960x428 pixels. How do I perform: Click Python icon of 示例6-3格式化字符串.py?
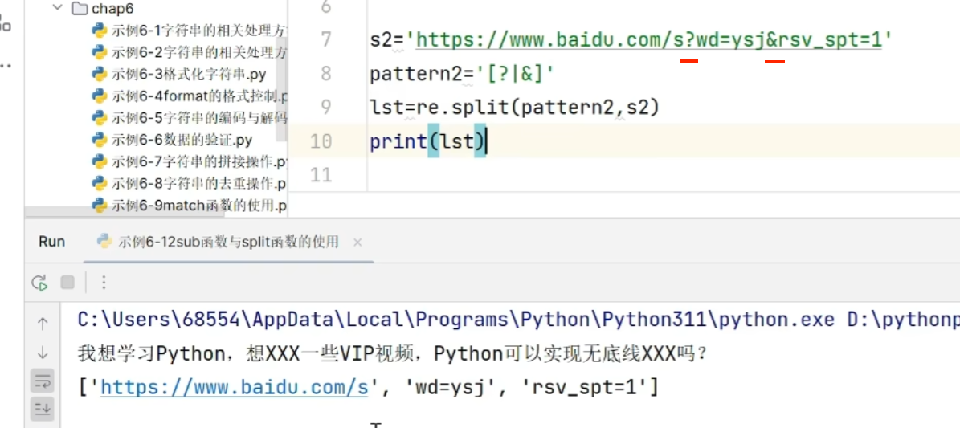tap(100, 74)
